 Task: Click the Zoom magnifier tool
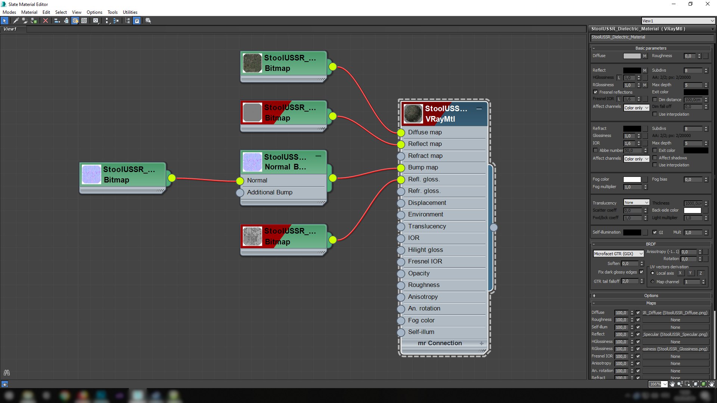click(x=680, y=384)
